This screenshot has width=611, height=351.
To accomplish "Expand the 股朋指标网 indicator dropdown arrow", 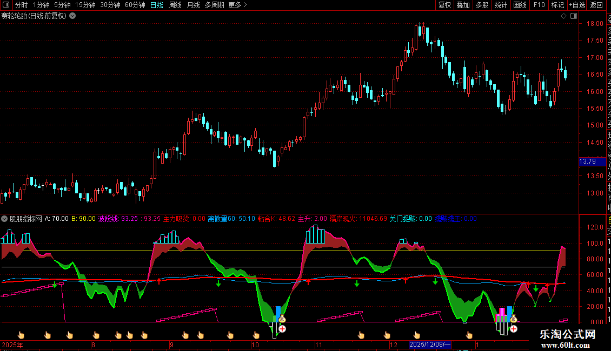I will [x=4, y=219].
